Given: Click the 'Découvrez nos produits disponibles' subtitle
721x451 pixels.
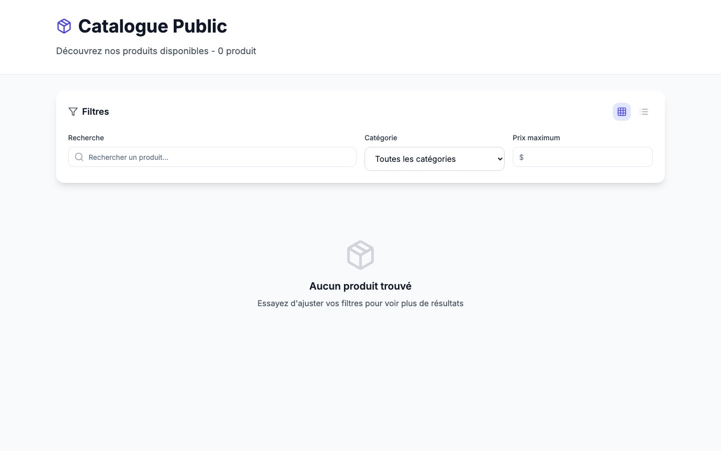Looking at the screenshot, I should tap(132, 51).
